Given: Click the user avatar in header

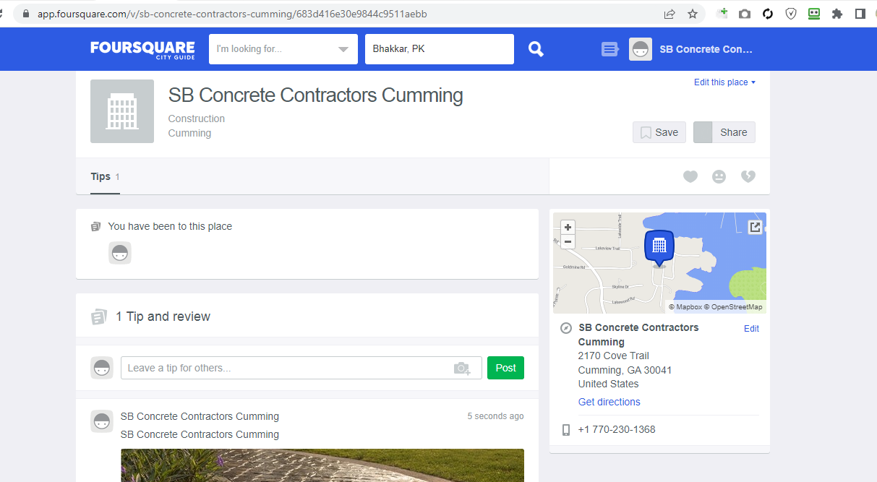Looking at the screenshot, I should (641, 49).
